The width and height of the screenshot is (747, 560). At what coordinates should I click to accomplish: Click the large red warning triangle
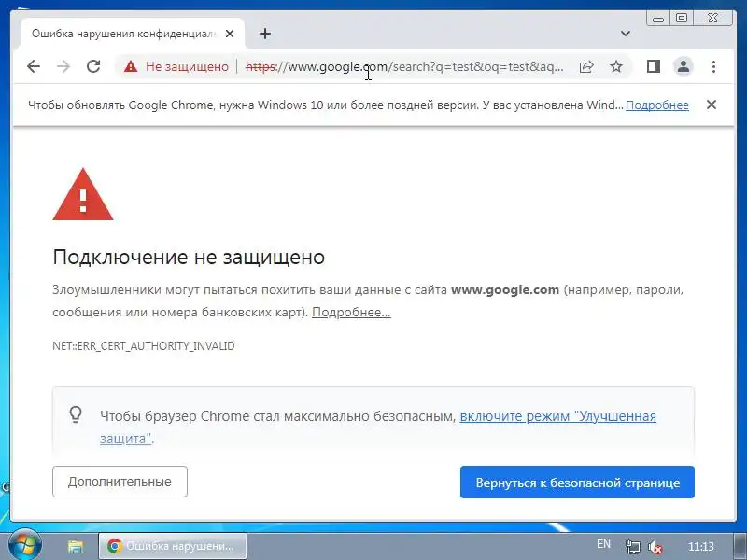(x=83, y=195)
